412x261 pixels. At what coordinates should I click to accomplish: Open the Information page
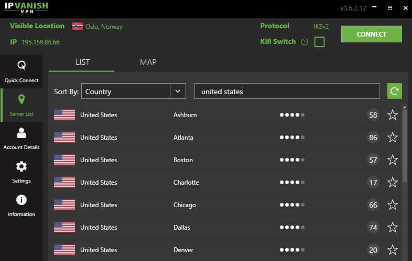[21, 206]
